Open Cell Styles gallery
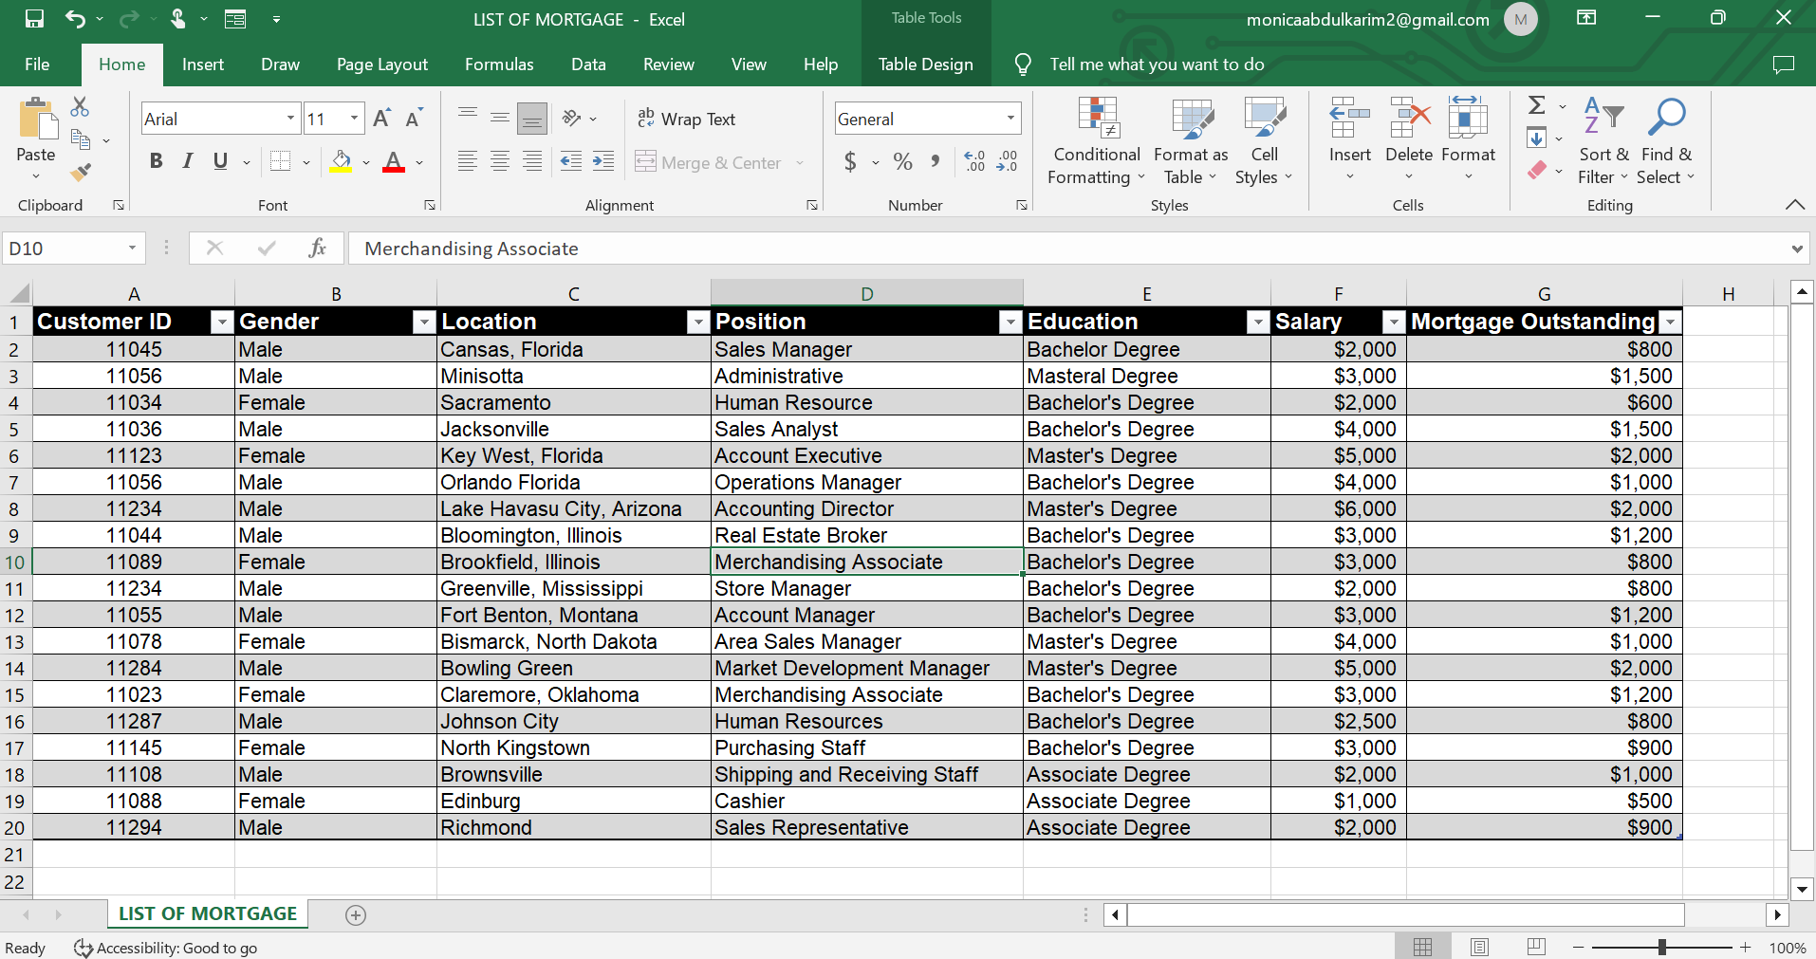Image resolution: width=1816 pixels, height=959 pixels. [1264, 141]
